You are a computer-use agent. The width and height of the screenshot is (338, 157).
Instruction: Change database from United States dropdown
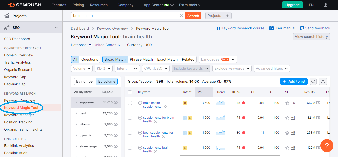pyautogui.click(x=105, y=45)
